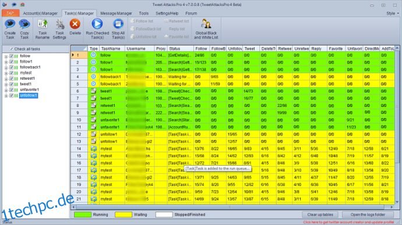Expand the follow tree node

click(6, 56)
